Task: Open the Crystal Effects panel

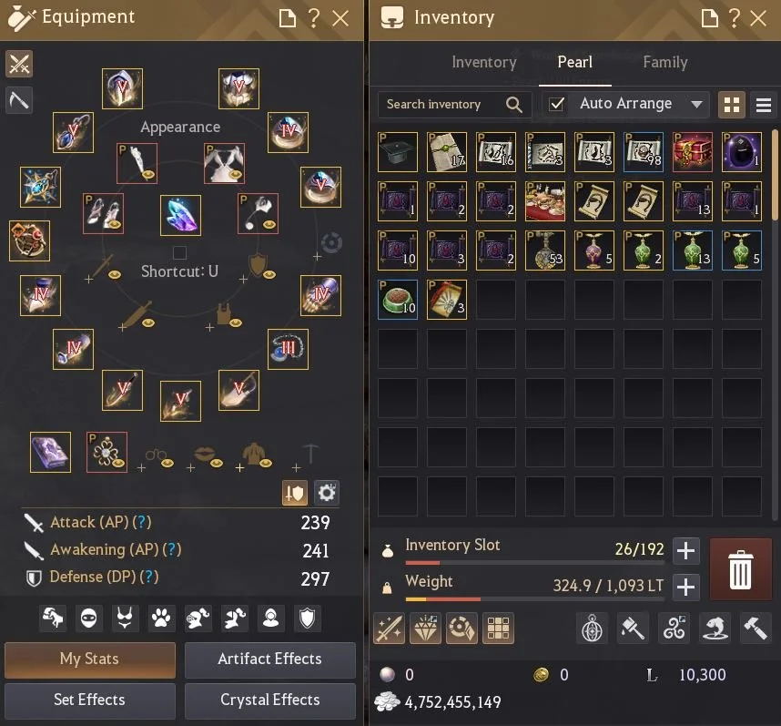Action: [270, 700]
